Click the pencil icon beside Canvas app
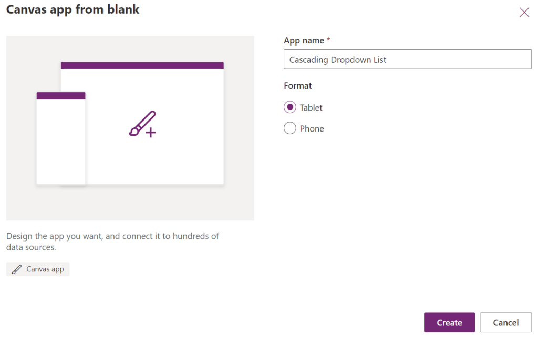This screenshot has height=338, width=538. [x=16, y=269]
